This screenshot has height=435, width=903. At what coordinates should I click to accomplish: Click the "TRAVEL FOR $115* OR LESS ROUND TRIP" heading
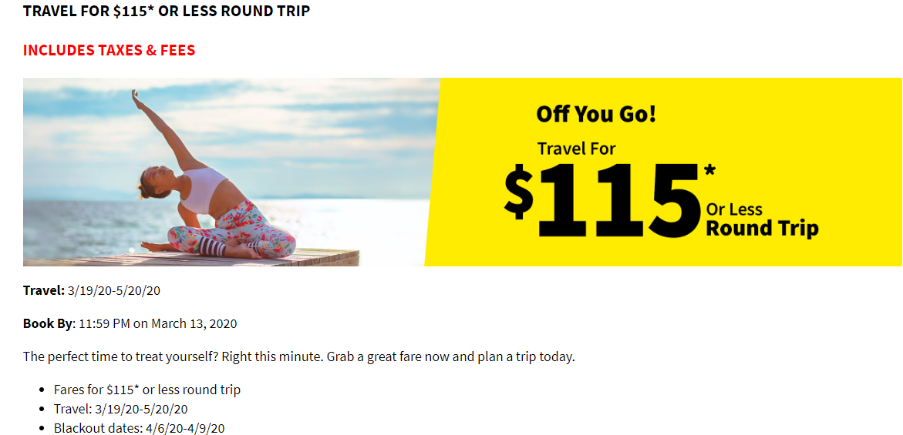[x=167, y=12]
